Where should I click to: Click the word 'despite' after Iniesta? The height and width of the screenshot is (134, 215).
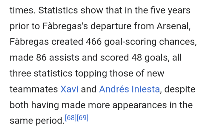click(180, 89)
